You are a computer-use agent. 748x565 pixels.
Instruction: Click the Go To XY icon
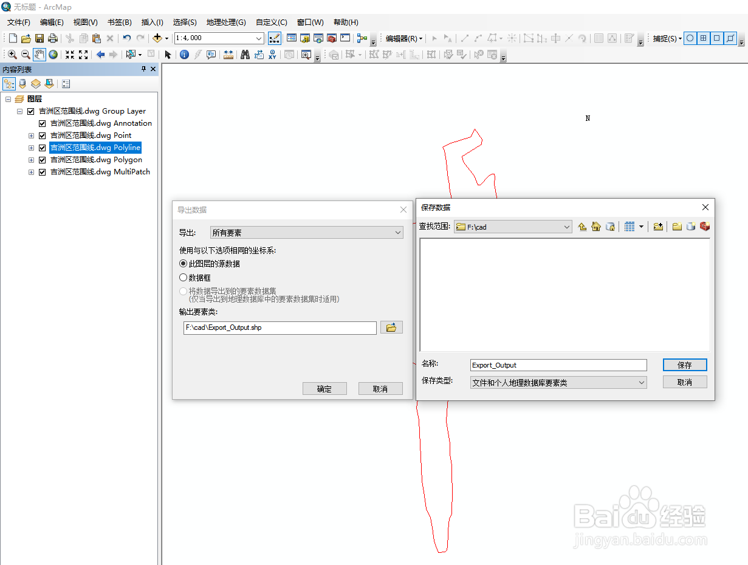pyautogui.click(x=272, y=55)
